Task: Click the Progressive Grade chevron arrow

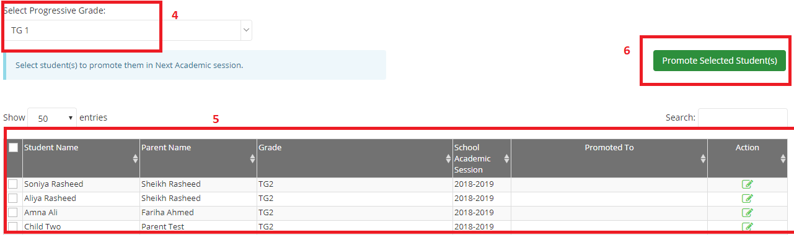Action: point(246,30)
